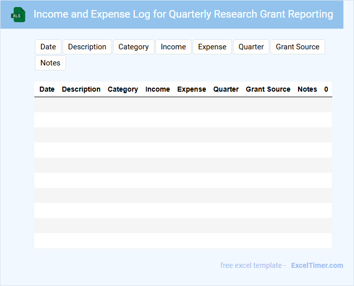Click the Category column header in table

tap(123, 89)
